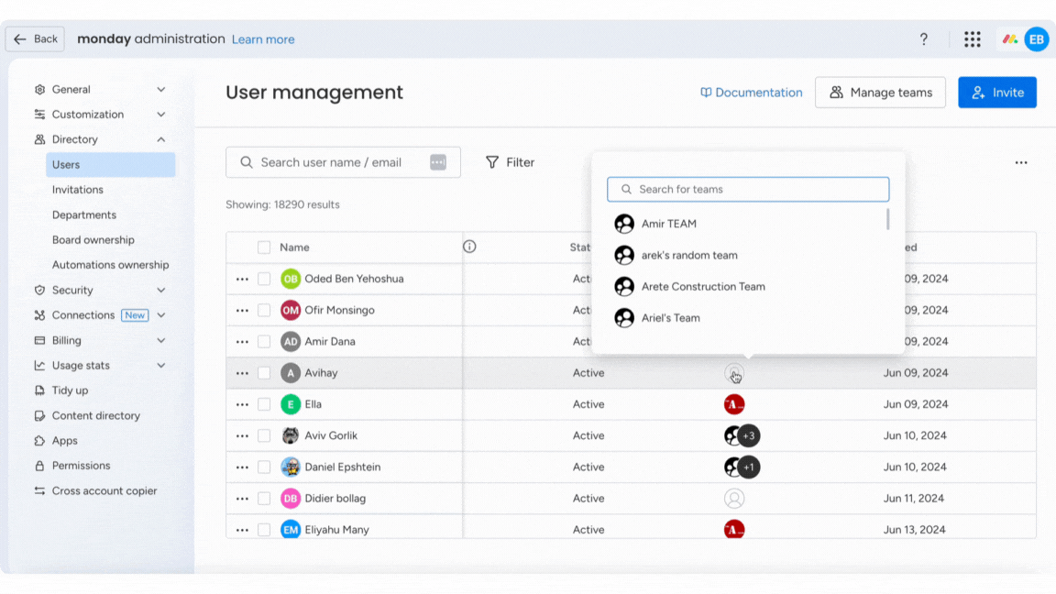Click Eliyahu Many's red team icon
1056x594 pixels.
pos(734,529)
